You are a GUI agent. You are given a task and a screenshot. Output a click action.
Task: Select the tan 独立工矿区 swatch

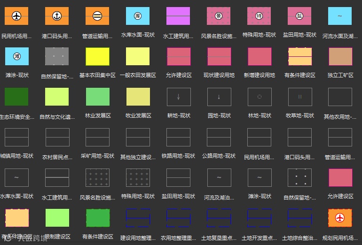(x=340, y=56)
